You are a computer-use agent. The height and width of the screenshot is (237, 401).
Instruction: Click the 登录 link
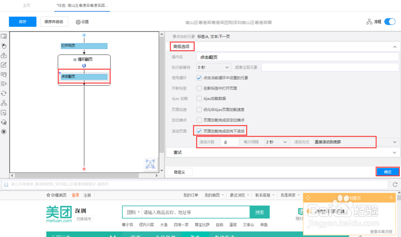(75, 195)
